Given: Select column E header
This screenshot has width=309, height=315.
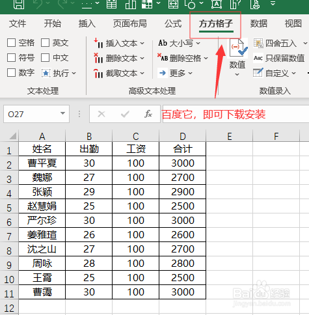Looking at the screenshot, I should (230, 136).
